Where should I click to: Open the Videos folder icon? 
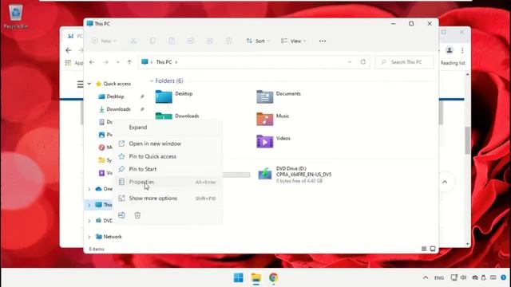[264, 142]
